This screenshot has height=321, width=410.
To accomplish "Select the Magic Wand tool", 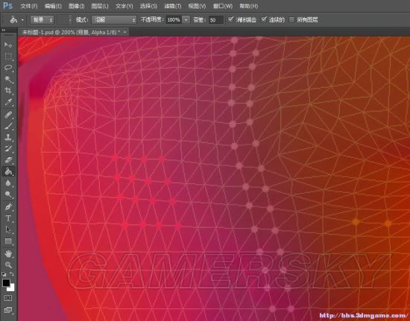I will pos(8,79).
